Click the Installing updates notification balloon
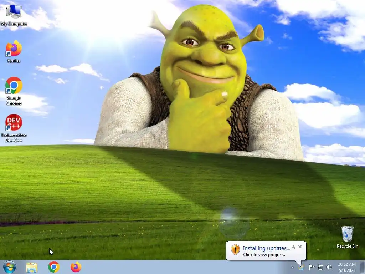Screen dimensions: 365x274 click(x=266, y=251)
